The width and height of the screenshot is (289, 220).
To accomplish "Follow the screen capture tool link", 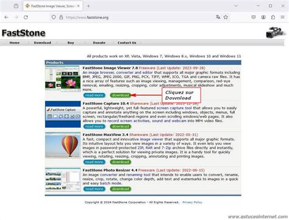I will (174, 108).
